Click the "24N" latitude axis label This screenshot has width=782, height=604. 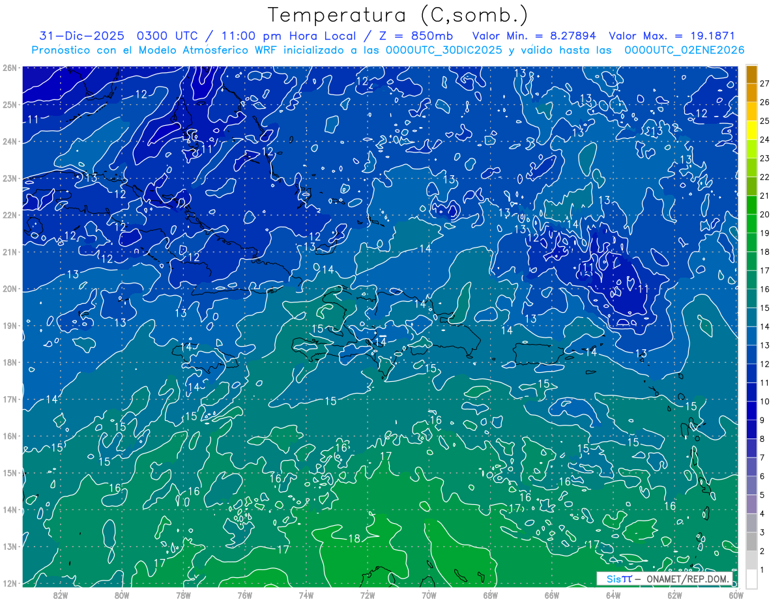coord(10,141)
